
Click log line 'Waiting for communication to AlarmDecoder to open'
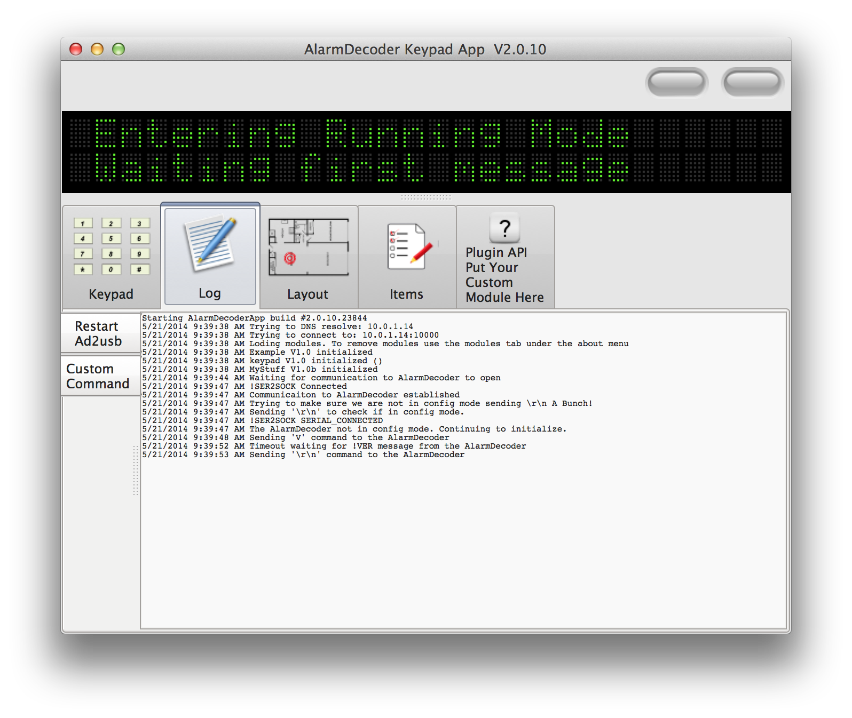[x=321, y=378]
